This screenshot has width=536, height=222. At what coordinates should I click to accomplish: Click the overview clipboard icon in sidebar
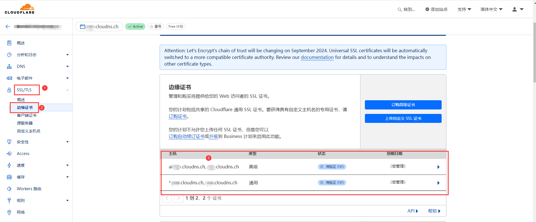point(9,43)
